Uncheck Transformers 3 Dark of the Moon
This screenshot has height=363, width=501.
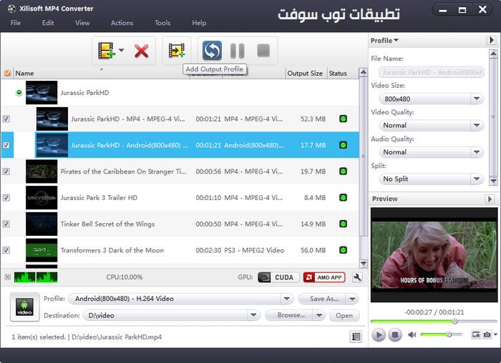pyautogui.click(x=6, y=250)
